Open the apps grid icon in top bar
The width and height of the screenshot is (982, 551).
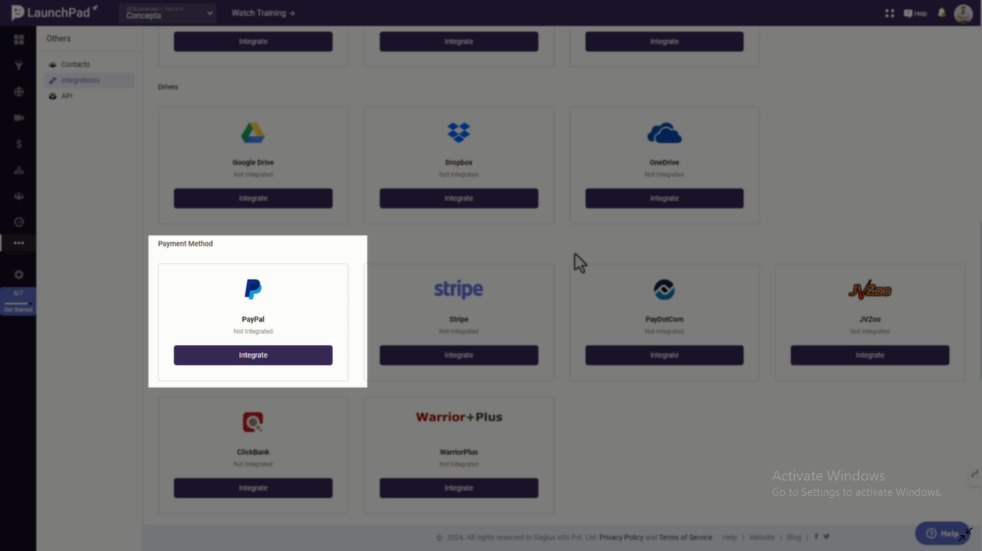(x=889, y=13)
